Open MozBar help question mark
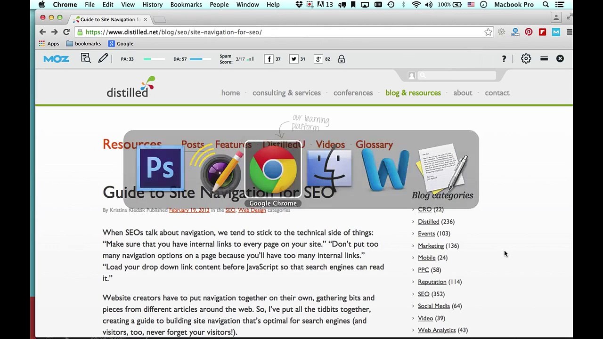This screenshot has width=603, height=339. pyautogui.click(x=504, y=59)
